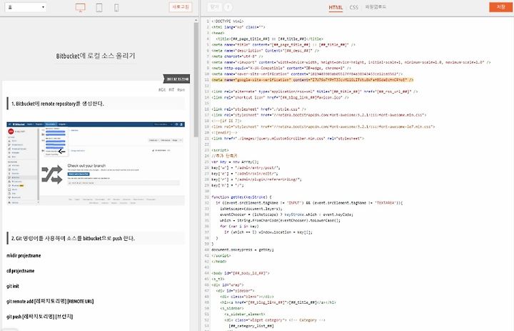
Task: Click the <title> tag code line
Action: click(269, 39)
